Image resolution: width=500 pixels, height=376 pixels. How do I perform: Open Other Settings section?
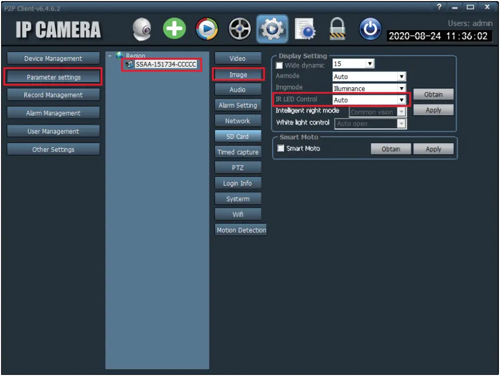(x=53, y=149)
